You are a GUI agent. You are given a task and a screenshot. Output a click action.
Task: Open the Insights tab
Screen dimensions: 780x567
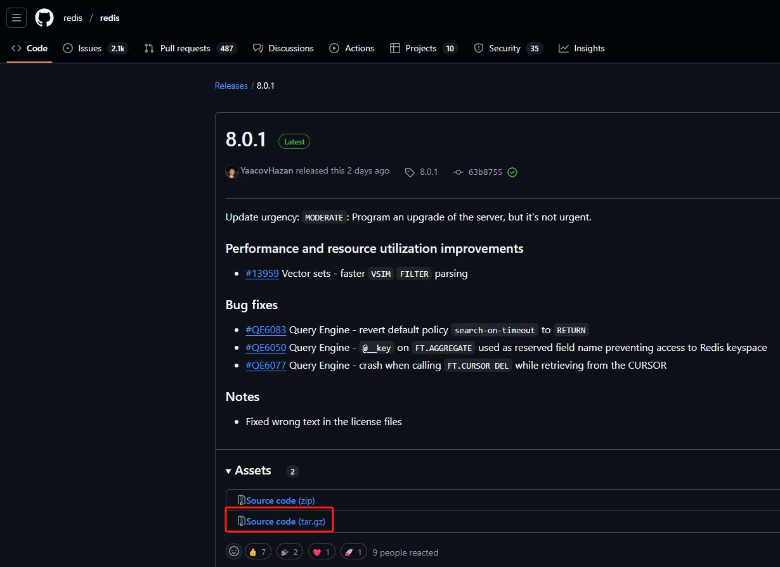tap(582, 48)
